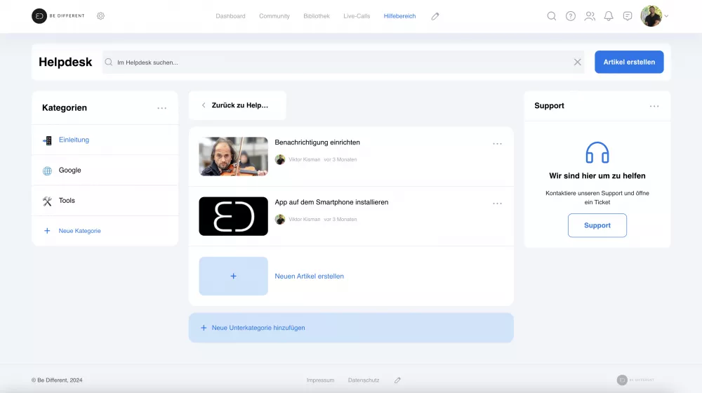The height and width of the screenshot is (393, 702).
Task: Open the violinist article thumbnail
Action: pos(233,156)
